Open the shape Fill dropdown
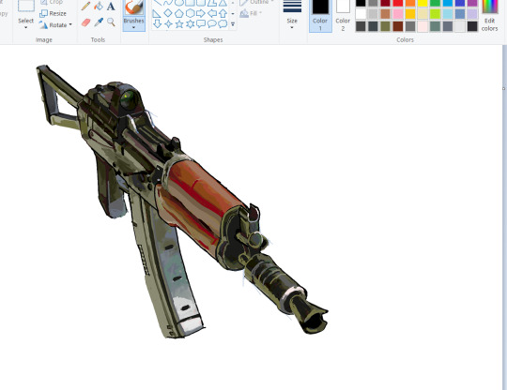Image resolution: width=507 pixels, height=390 pixels. click(x=252, y=13)
